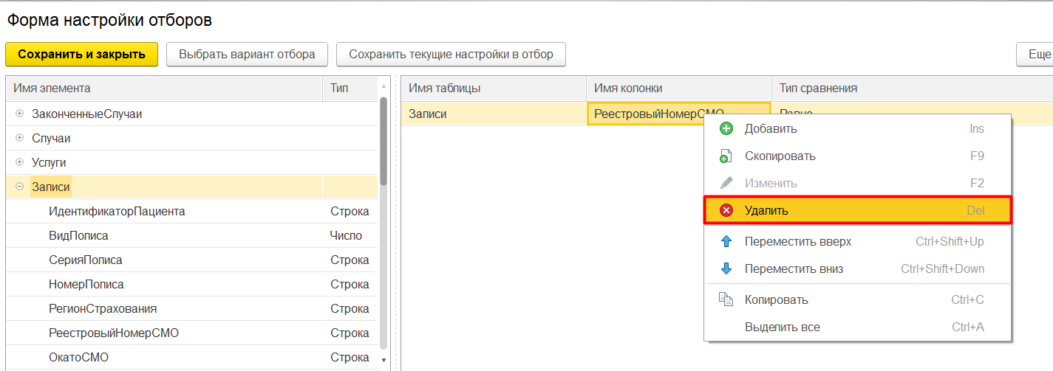Click the blue up arrow icon
This screenshot has height=371, width=1053.
(x=726, y=242)
